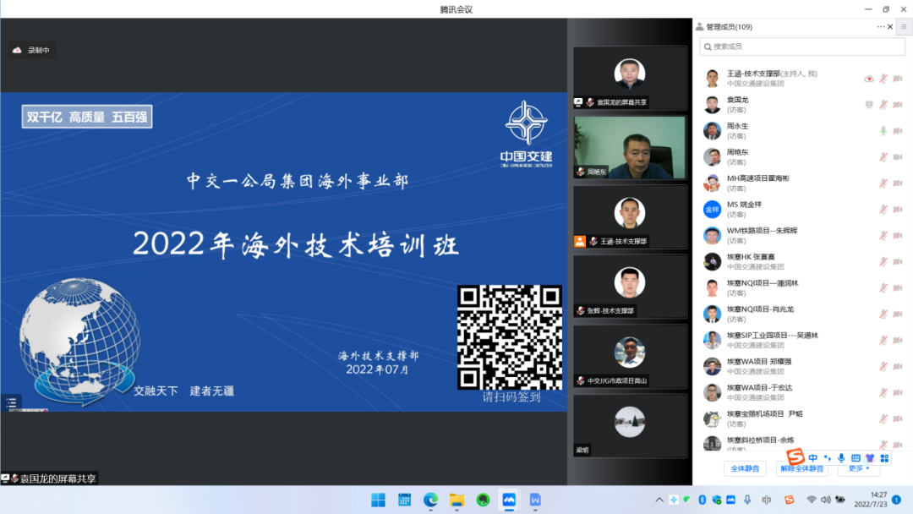Open File Explorer from the taskbar
This screenshot has height=514, width=913.
click(456, 500)
